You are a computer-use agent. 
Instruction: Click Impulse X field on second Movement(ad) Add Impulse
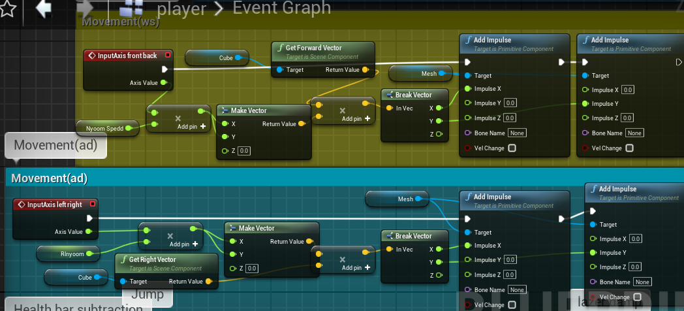click(x=636, y=239)
